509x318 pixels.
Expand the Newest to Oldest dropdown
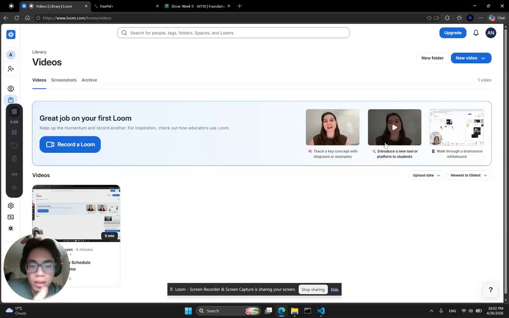pos(469,175)
